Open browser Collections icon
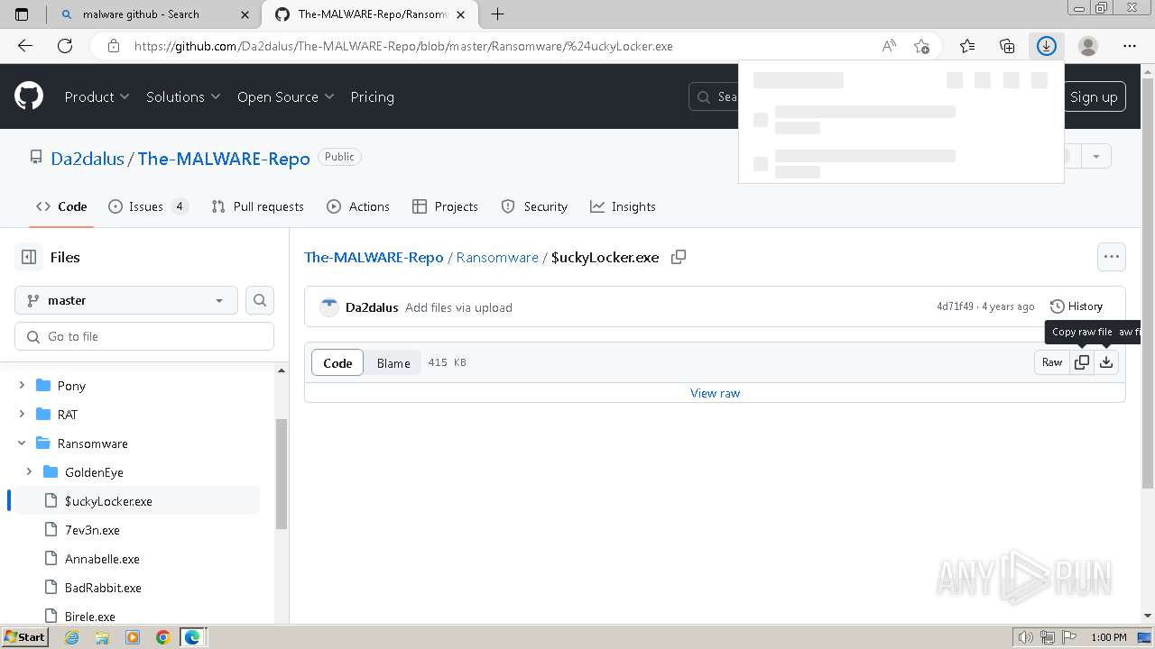The height and width of the screenshot is (649, 1155). tap(1007, 46)
